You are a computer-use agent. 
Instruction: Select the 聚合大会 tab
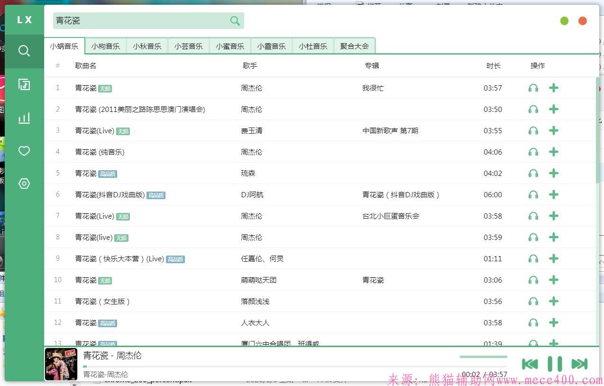click(x=354, y=46)
